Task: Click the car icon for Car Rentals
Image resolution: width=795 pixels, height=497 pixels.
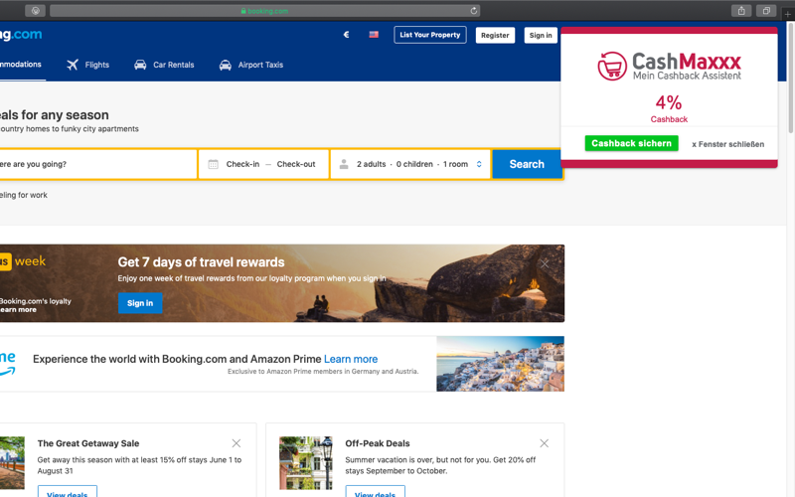Action: (x=140, y=65)
